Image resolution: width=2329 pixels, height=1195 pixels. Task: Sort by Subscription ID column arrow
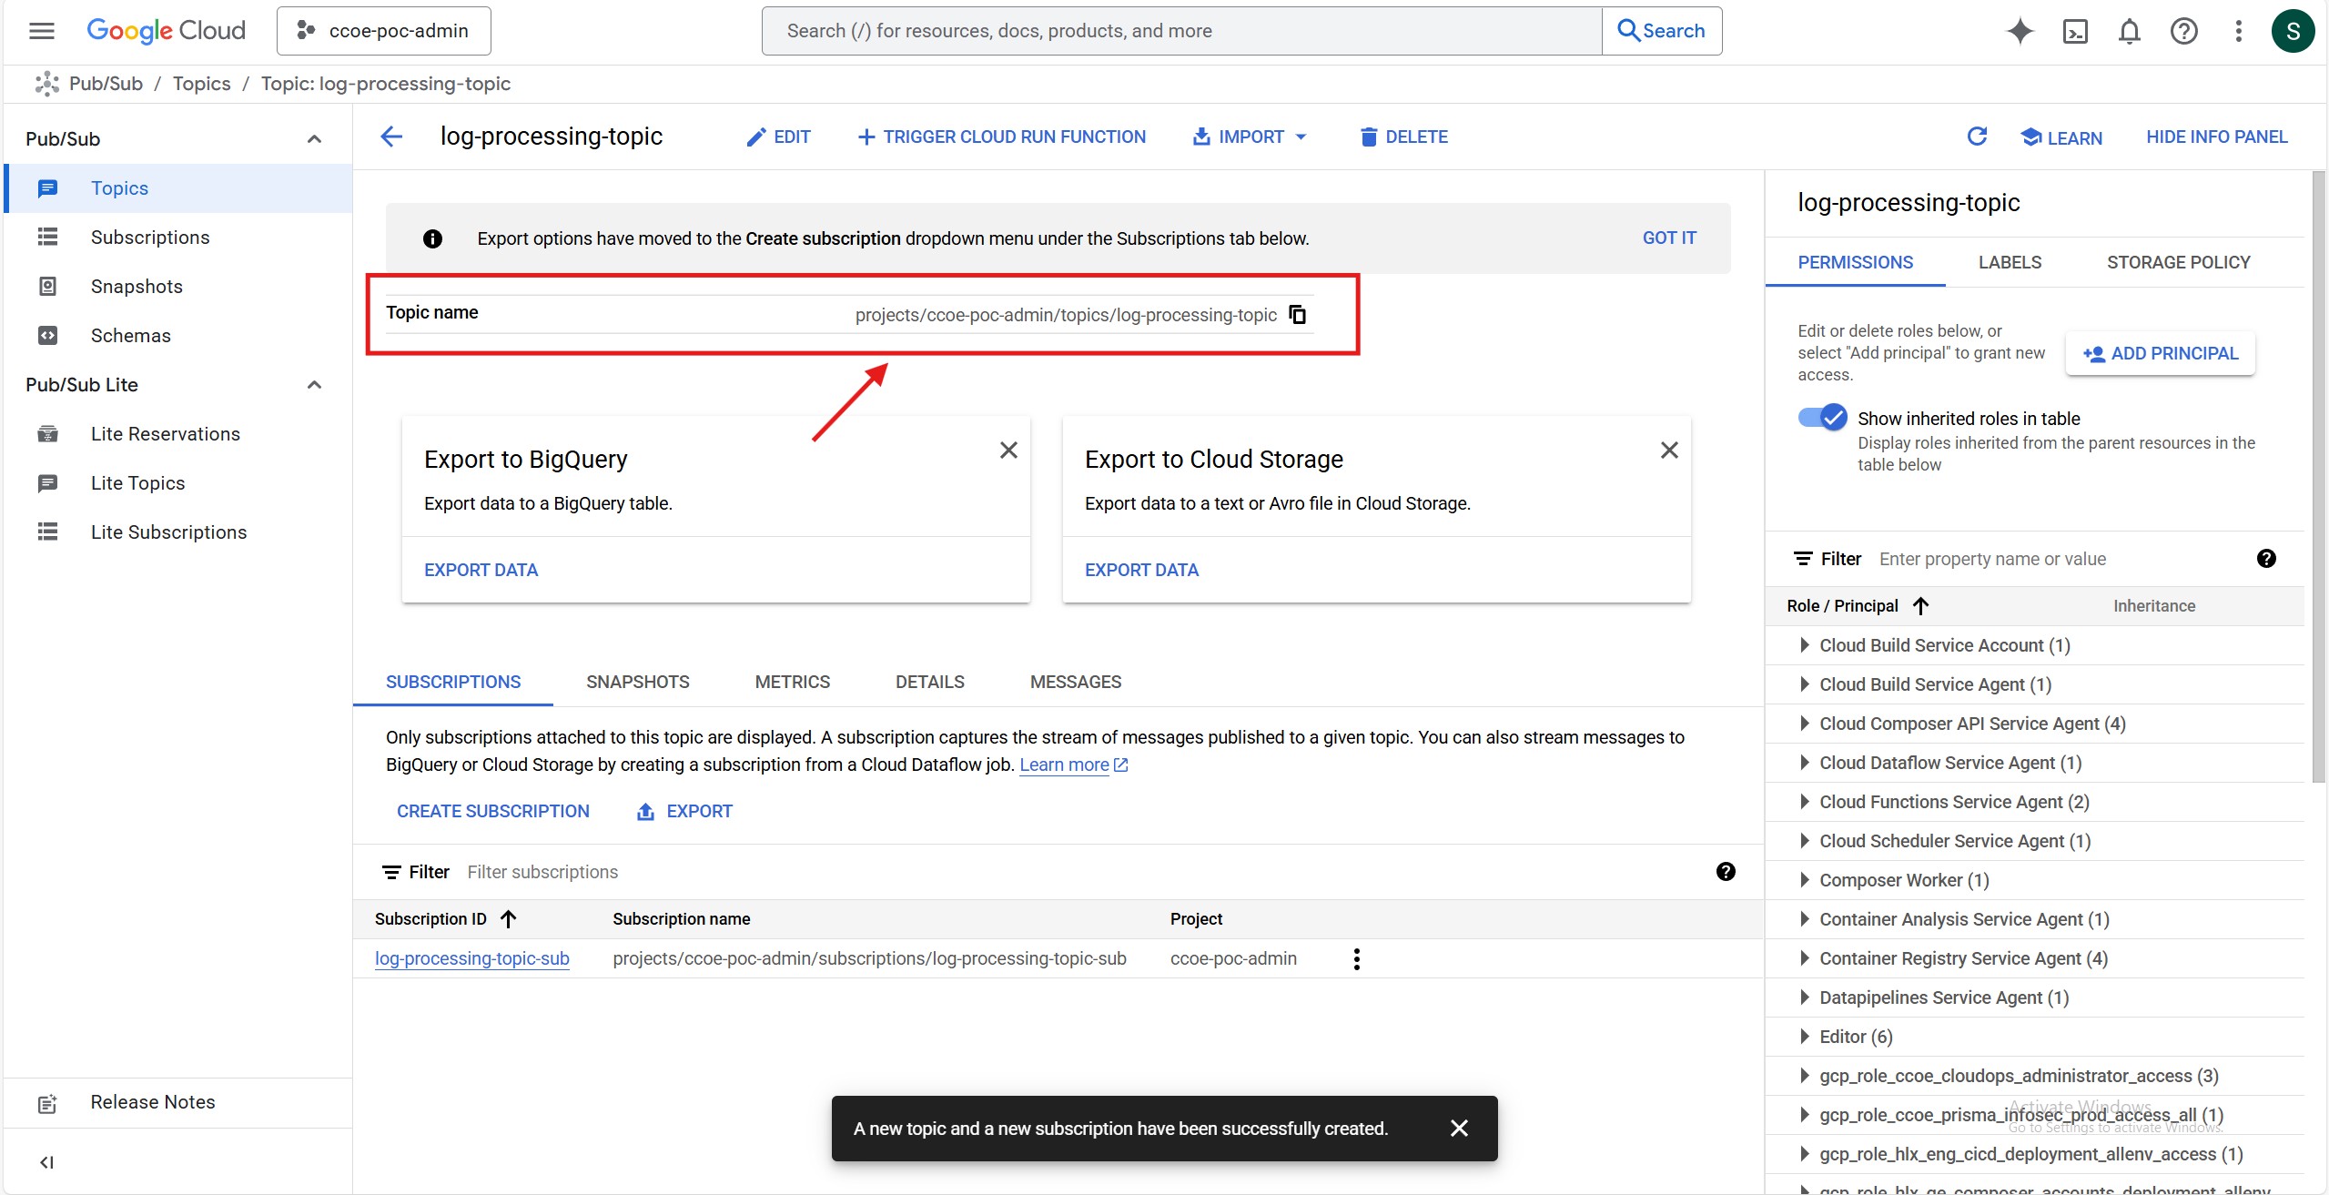click(x=509, y=919)
